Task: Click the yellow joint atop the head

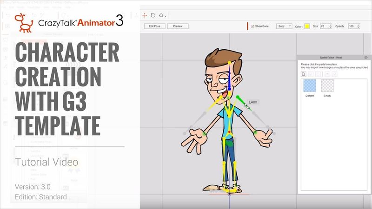Action: 229,63
